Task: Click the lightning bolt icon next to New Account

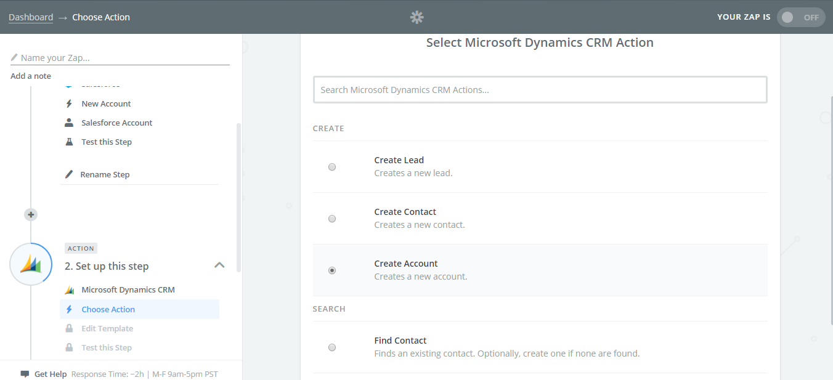Action: click(x=69, y=103)
